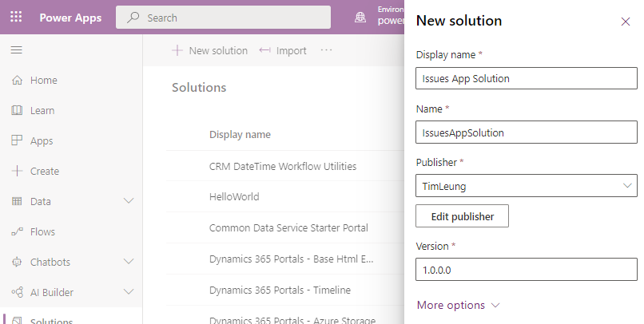The height and width of the screenshot is (324, 644).
Task: Click the Version field 1.0.0.0
Action: [x=527, y=270]
